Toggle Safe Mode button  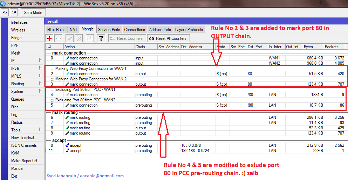pyautogui.click(x=33, y=12)
